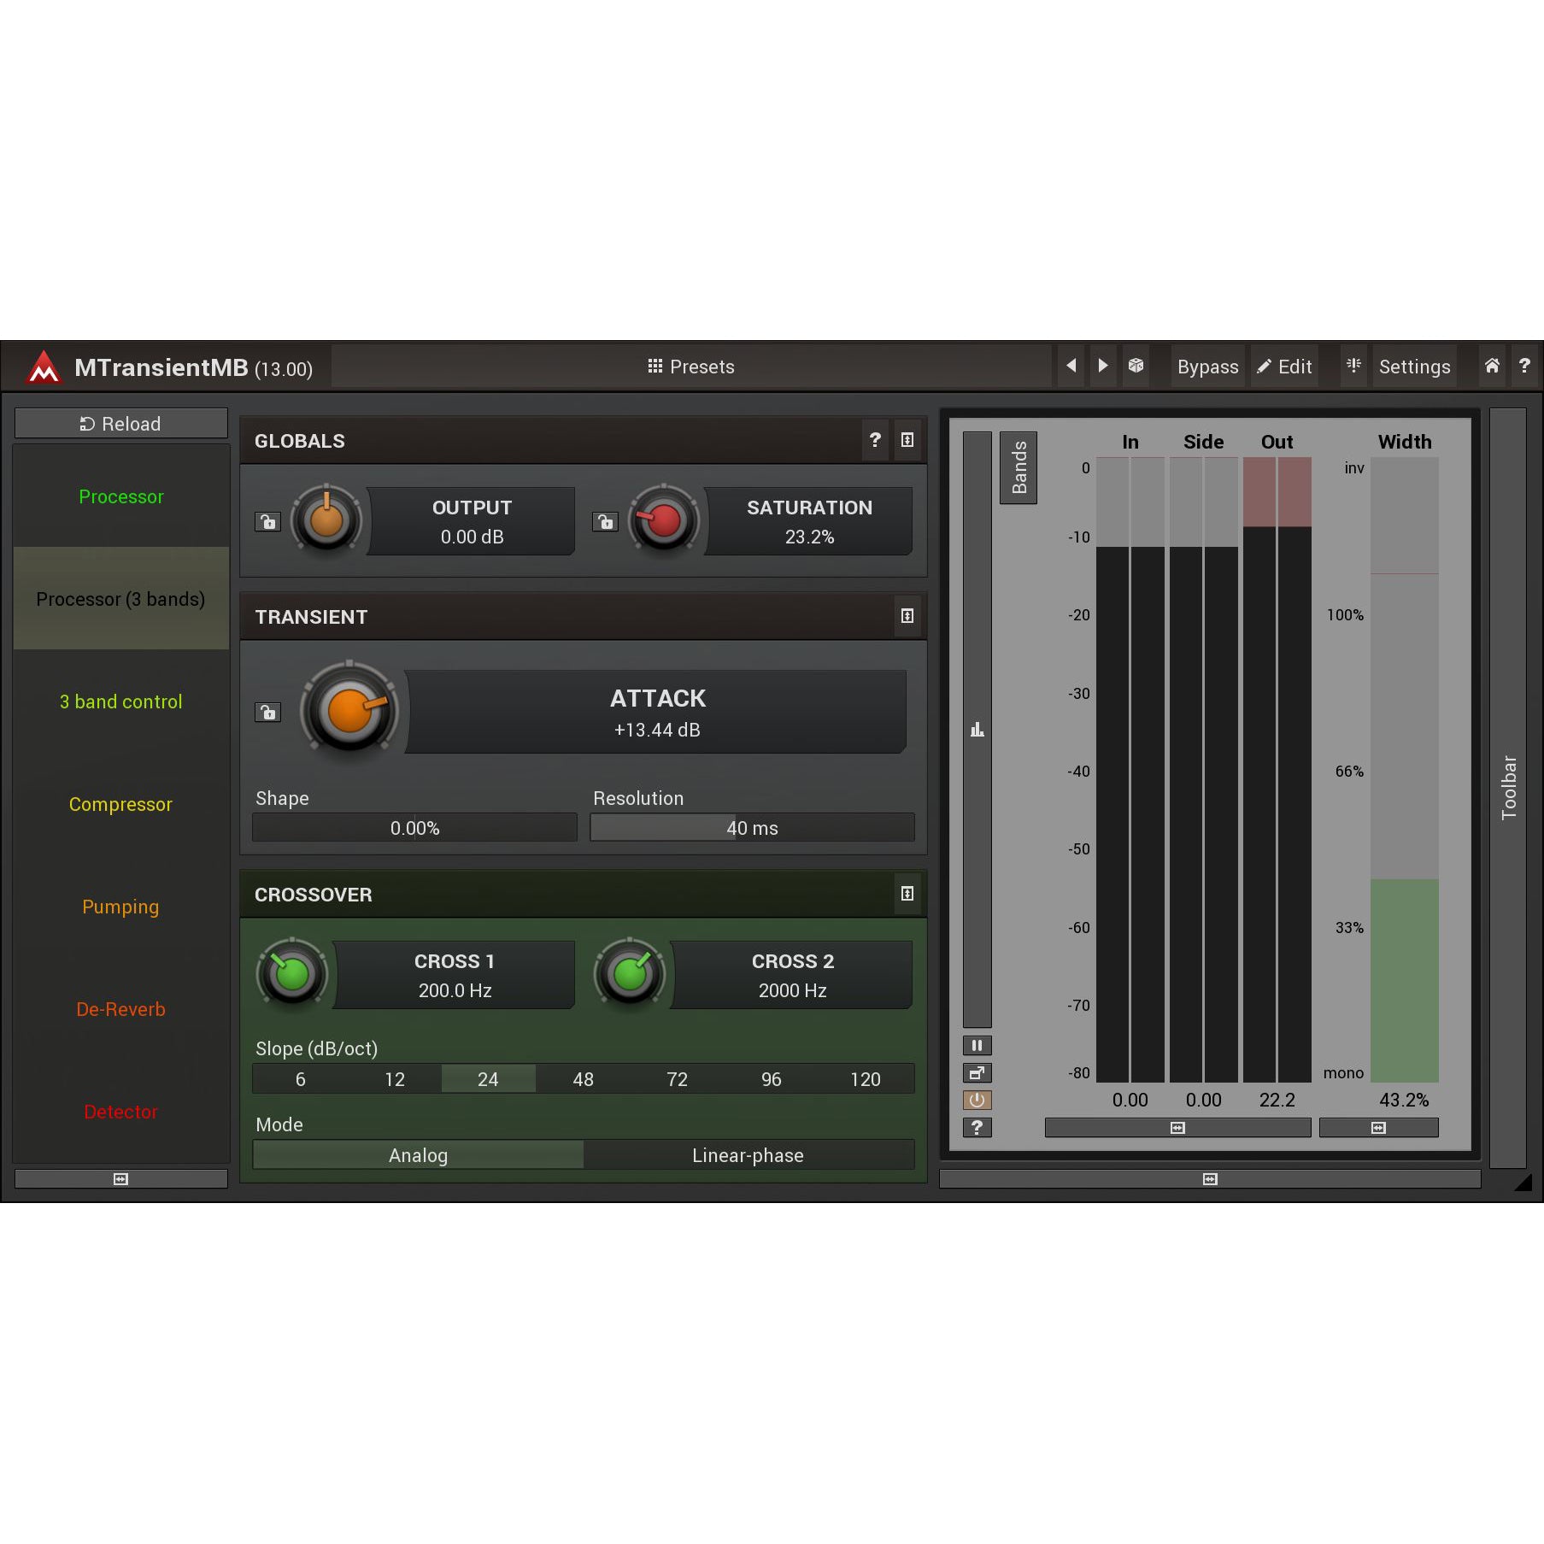Select the De-Reverb tab
The height and width of the screenshot is (1544, 1544).
(x=120, y=1009)
